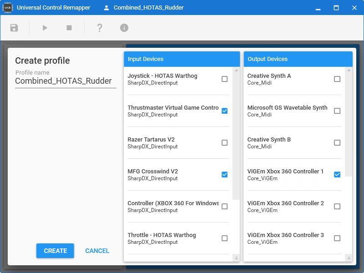Viewport: 364px width, 273px height.
Task: Check the Razer Tartarus V2 checkbox
Action: coord(224,143)
